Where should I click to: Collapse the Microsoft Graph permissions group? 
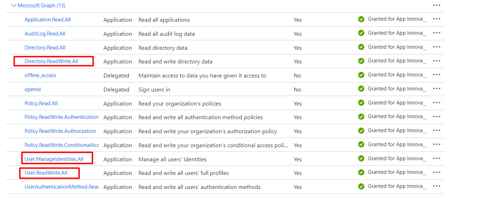pos(14,6)
